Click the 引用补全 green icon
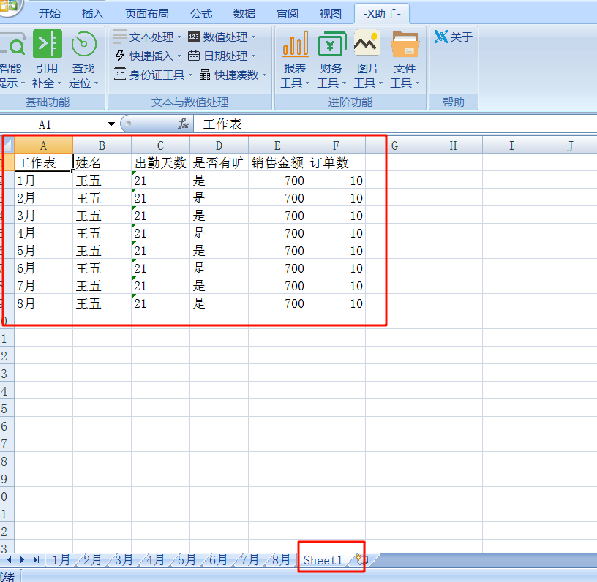This screenshot has height=582, width=597. [48, 45]
